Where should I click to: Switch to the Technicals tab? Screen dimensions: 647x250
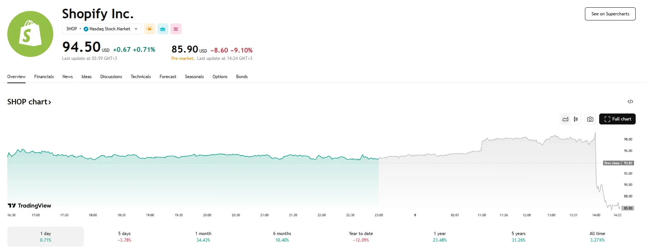point(141,77)
